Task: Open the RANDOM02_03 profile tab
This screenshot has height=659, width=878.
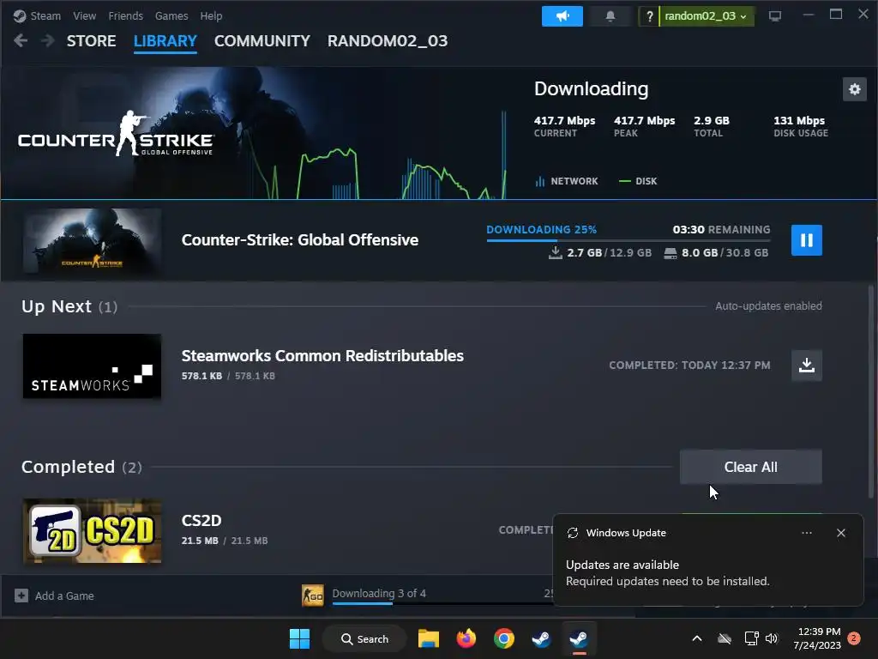Action: click(388, 41)
